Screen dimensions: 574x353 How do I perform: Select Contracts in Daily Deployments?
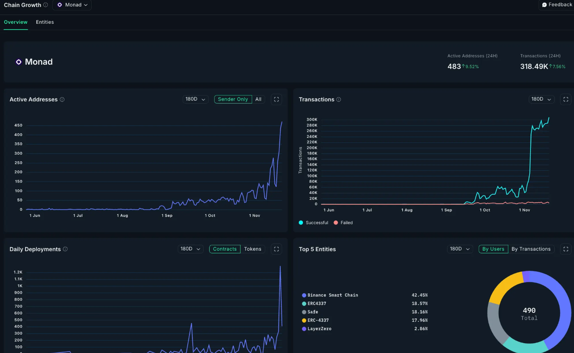225,249
